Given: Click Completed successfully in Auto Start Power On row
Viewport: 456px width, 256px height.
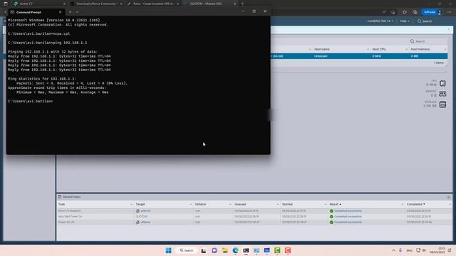Looking at the screenshot, I should 348,216.
